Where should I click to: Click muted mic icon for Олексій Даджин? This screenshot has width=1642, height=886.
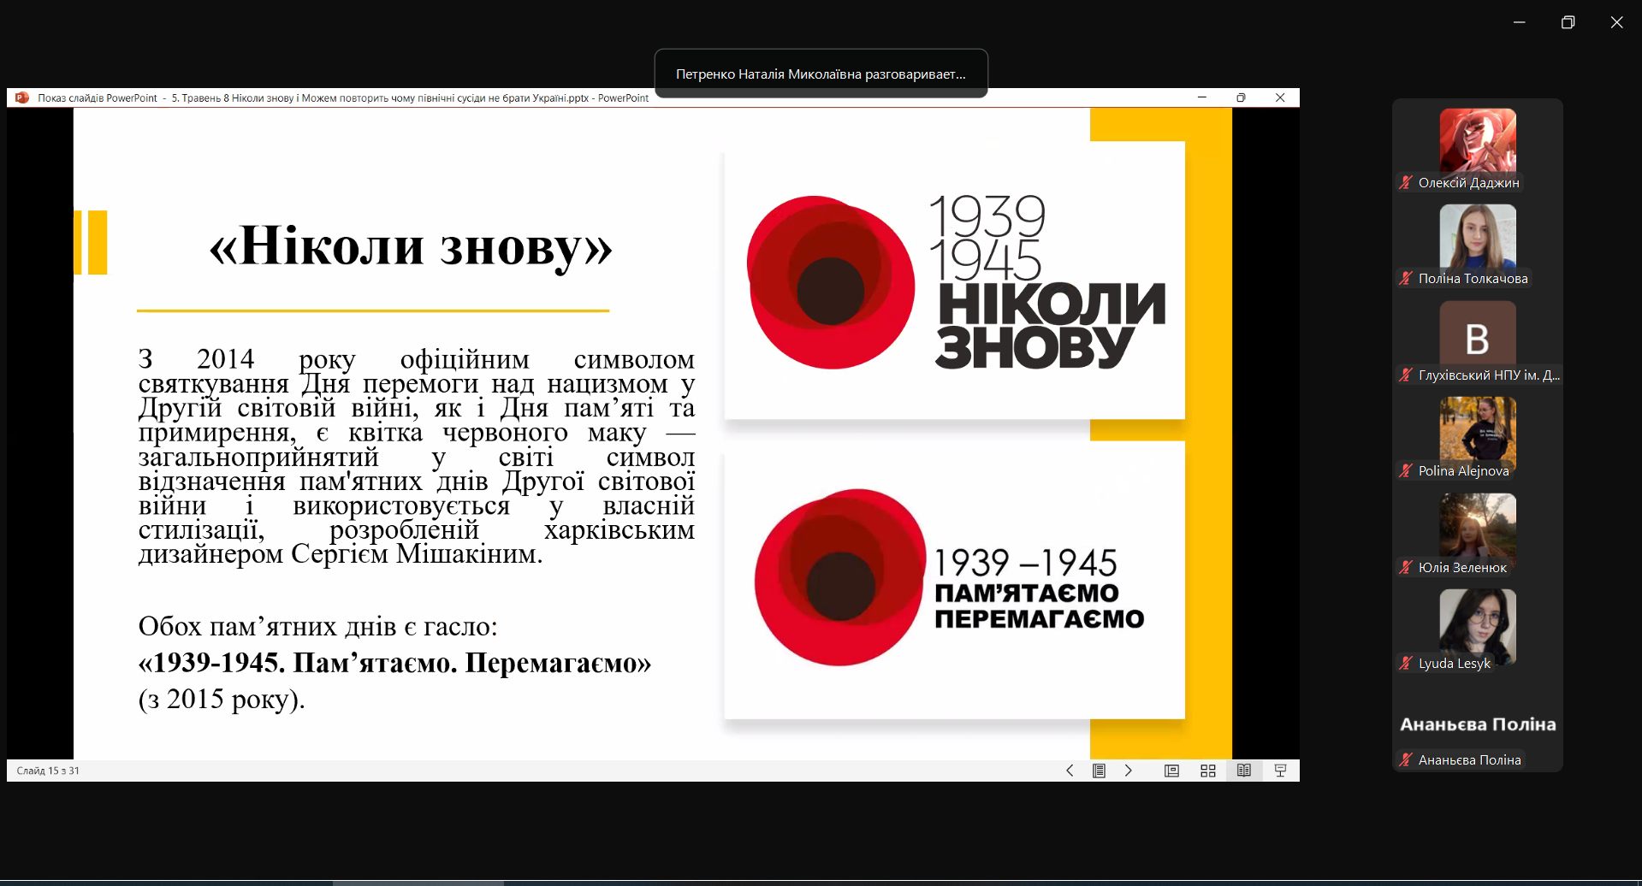coord(1406,182)
